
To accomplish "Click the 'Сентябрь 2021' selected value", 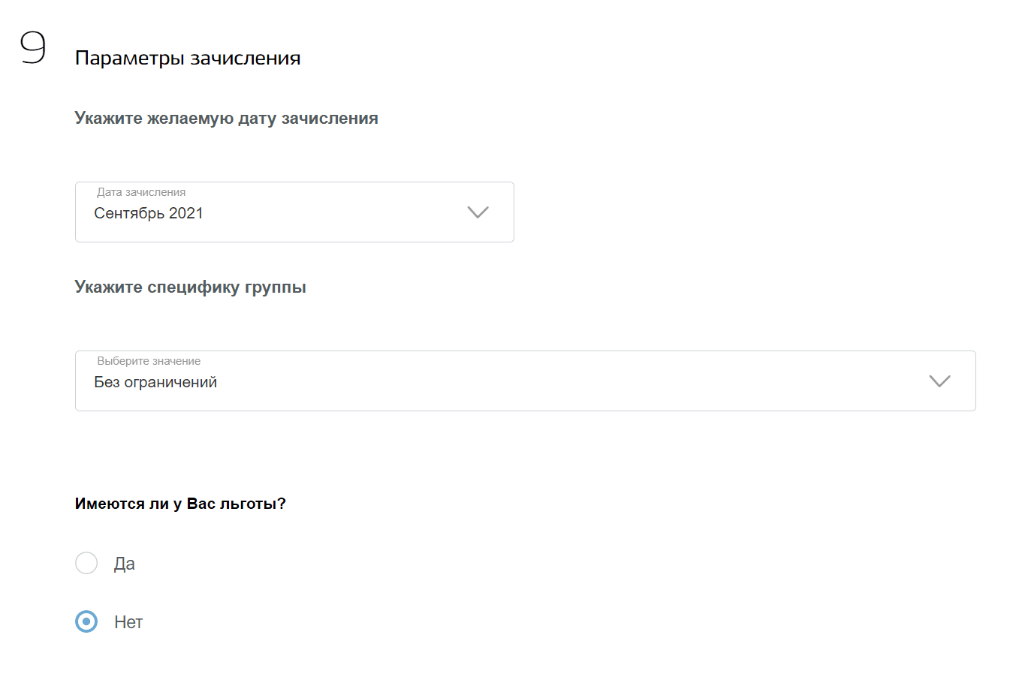I will click(149, 214).
